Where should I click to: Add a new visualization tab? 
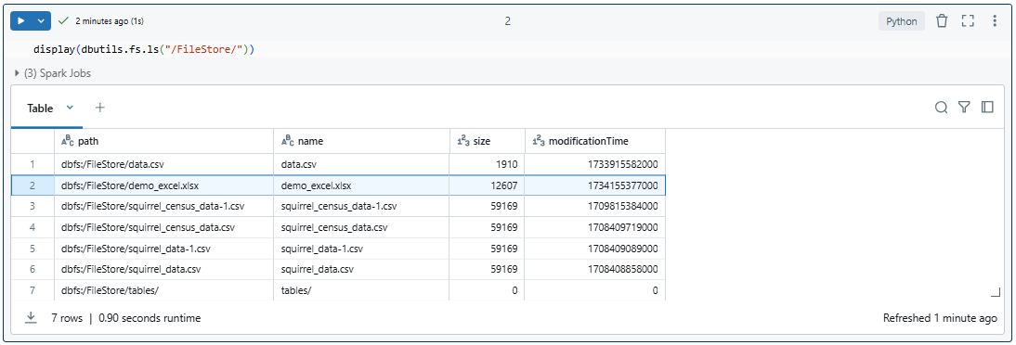click(99, 108)
